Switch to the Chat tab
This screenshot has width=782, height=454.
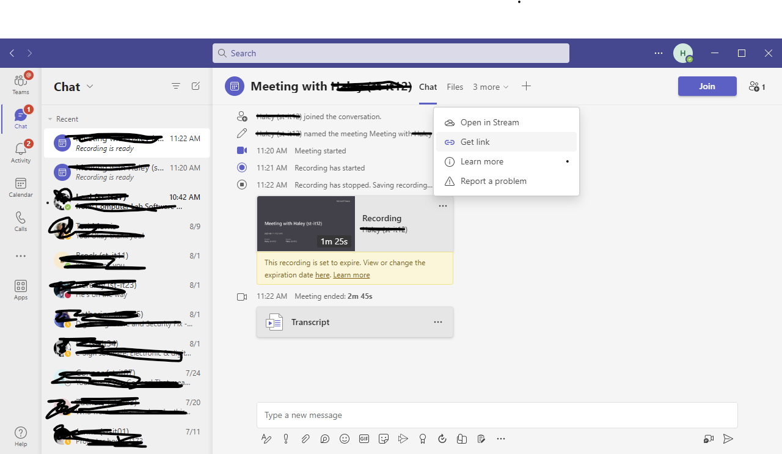pos(428,87)
